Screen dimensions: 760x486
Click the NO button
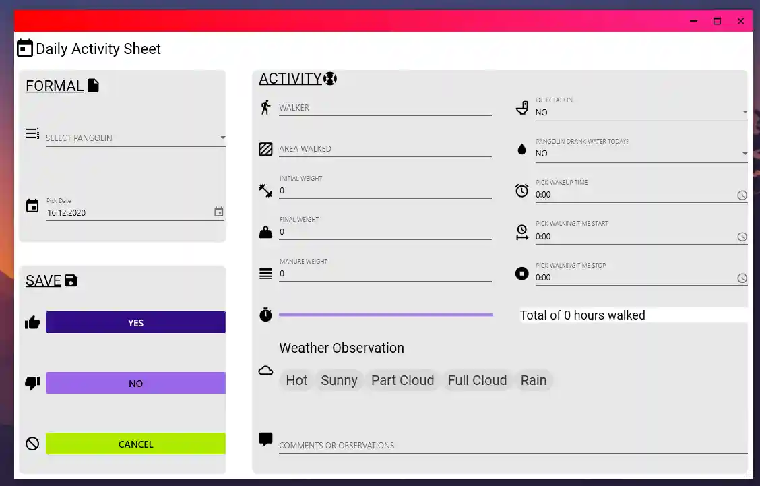[x=135, y=383]
